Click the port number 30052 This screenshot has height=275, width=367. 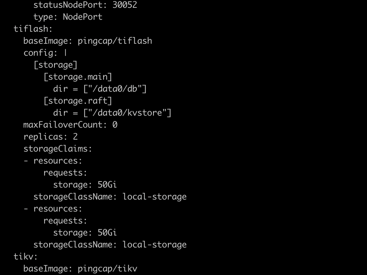coord(125,5)
